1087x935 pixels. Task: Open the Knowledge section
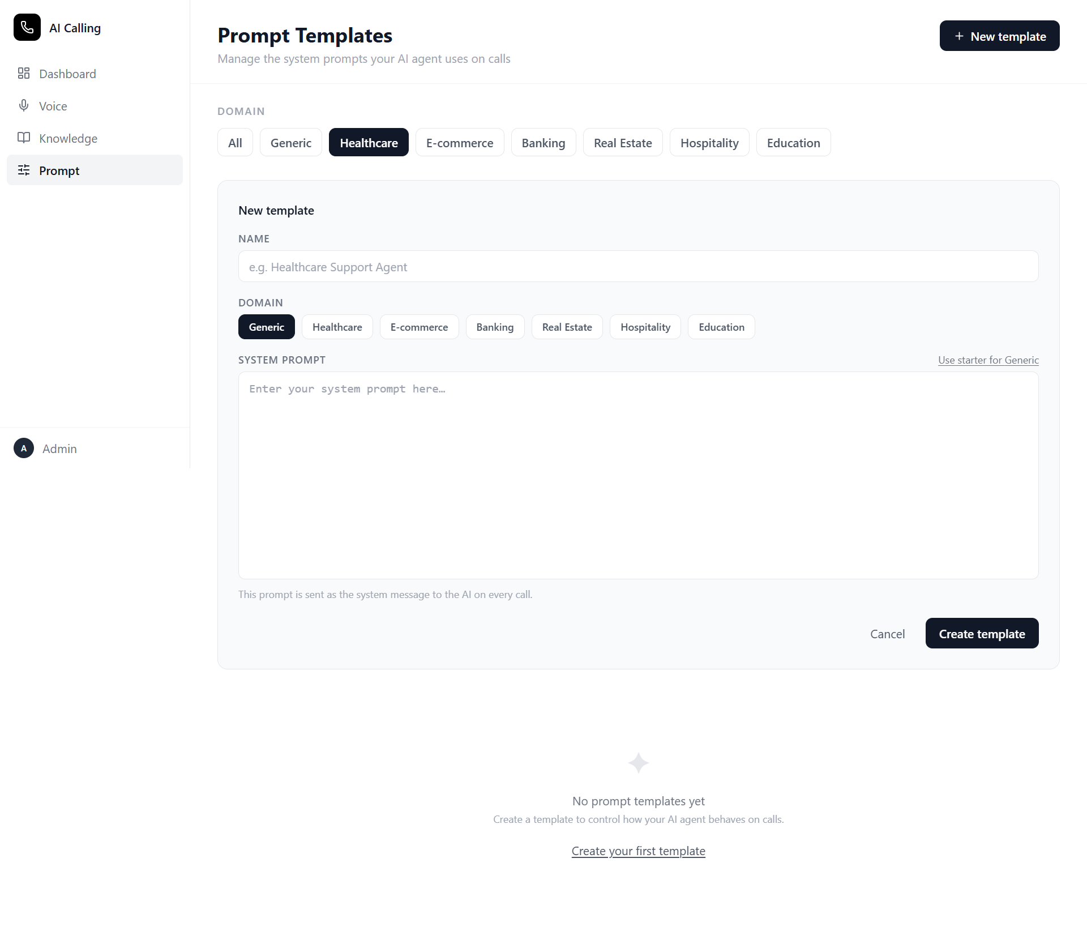95,138
